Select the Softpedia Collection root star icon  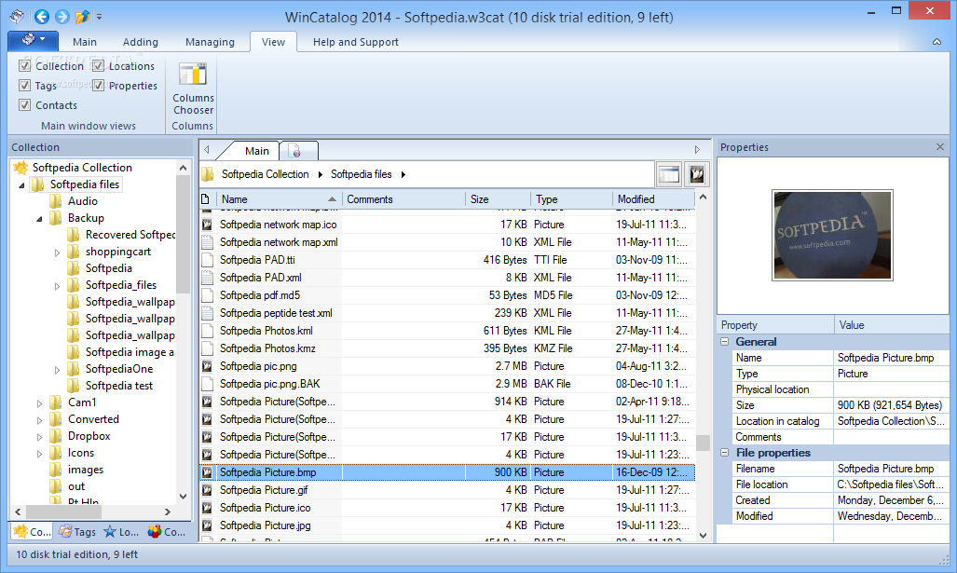[x=21, y=167]
